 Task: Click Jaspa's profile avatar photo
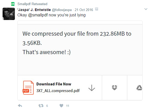pyautogui.click(x=9, y=14)
